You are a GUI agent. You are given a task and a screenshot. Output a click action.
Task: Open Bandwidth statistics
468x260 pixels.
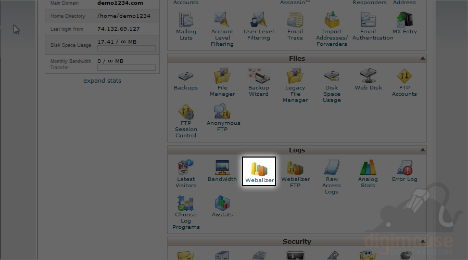pyautogui.click(x=222, y=171)
